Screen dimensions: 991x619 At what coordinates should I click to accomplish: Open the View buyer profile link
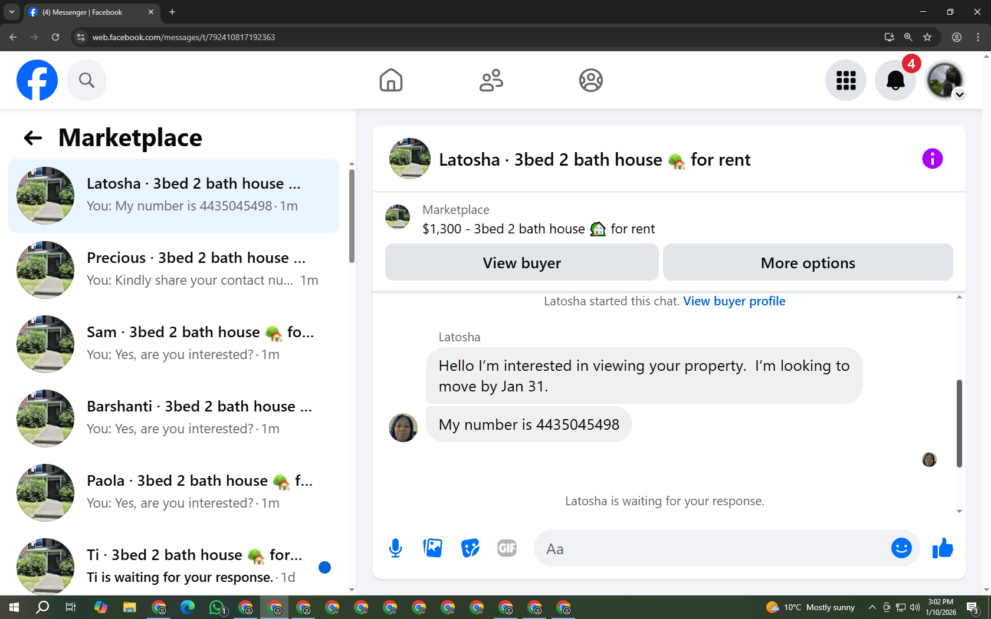pos(734,301)
